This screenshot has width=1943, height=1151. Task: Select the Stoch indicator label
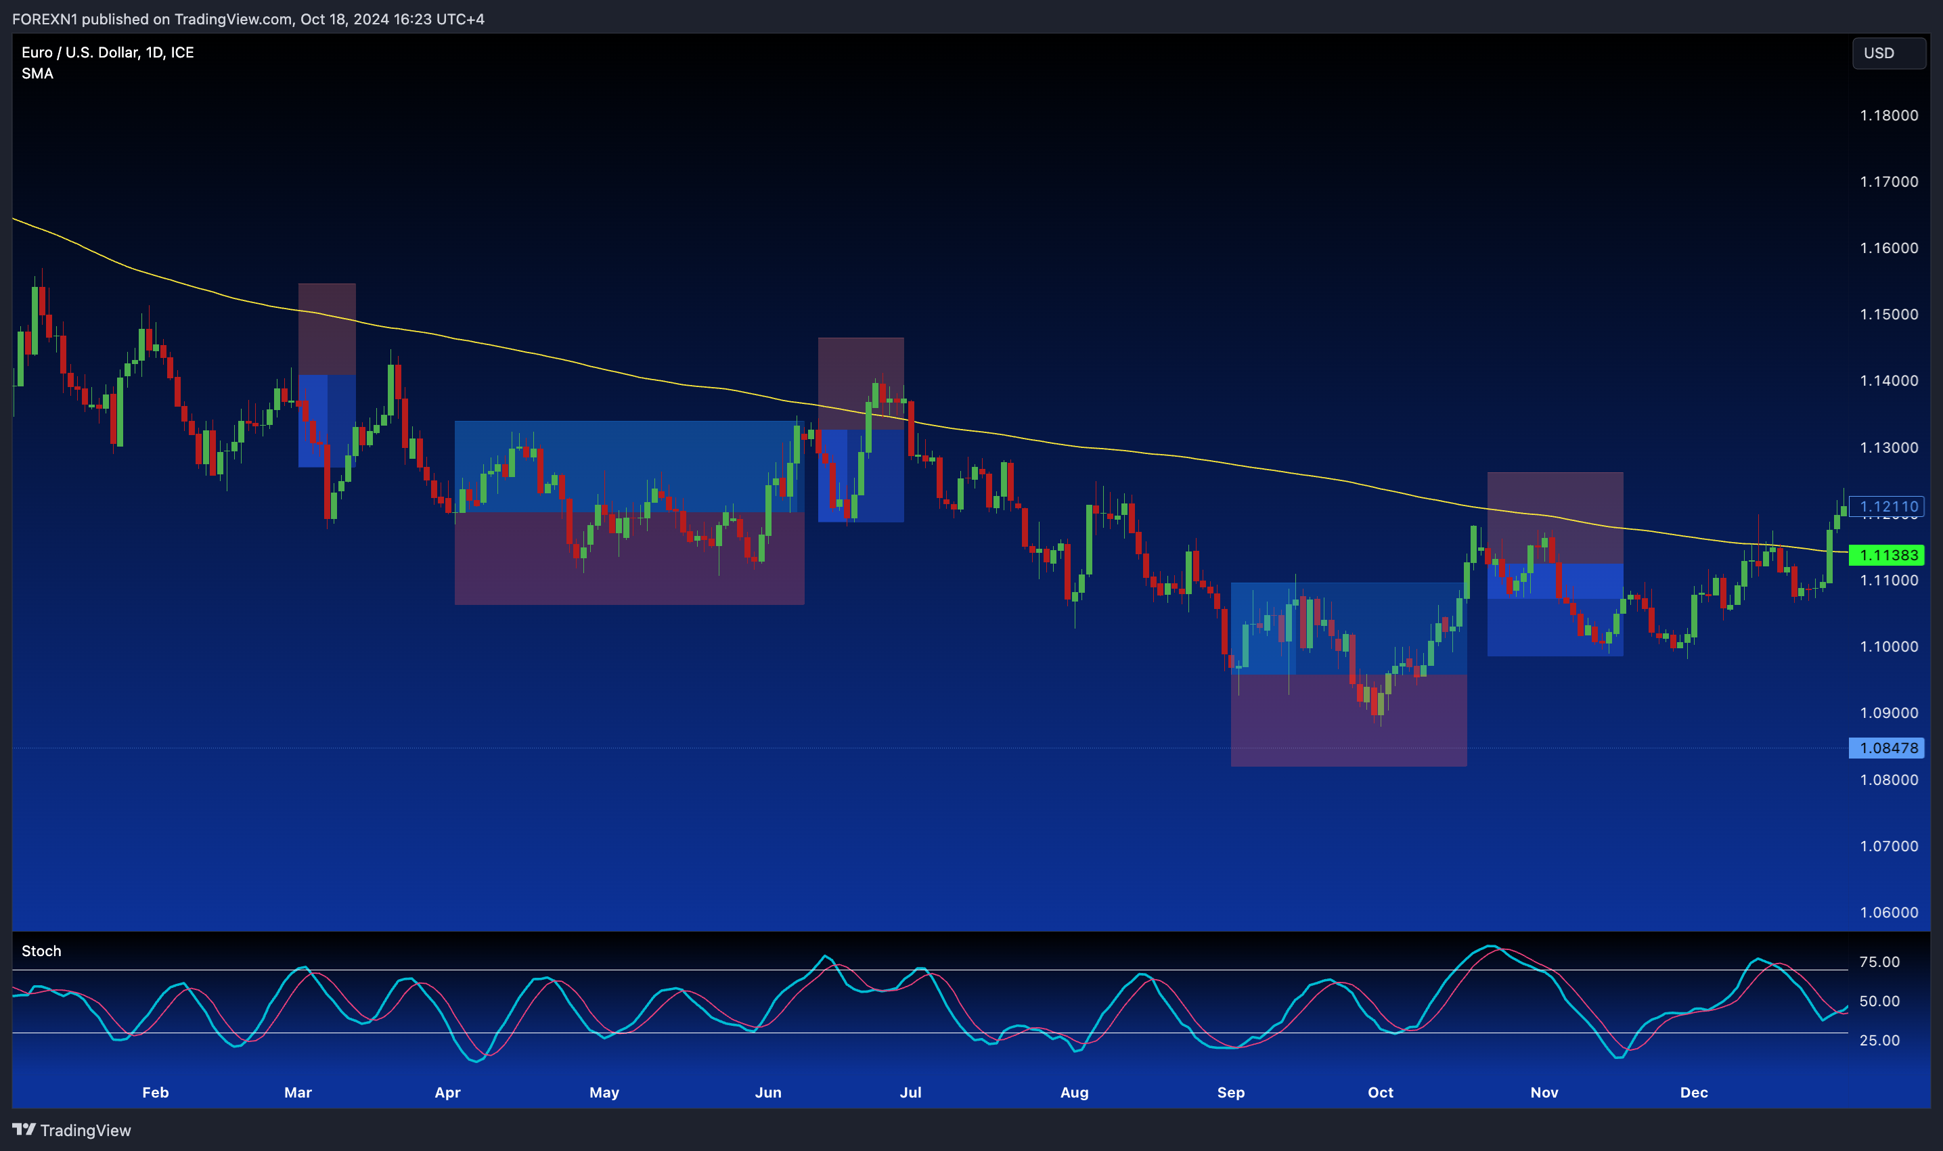click(41, 951)
